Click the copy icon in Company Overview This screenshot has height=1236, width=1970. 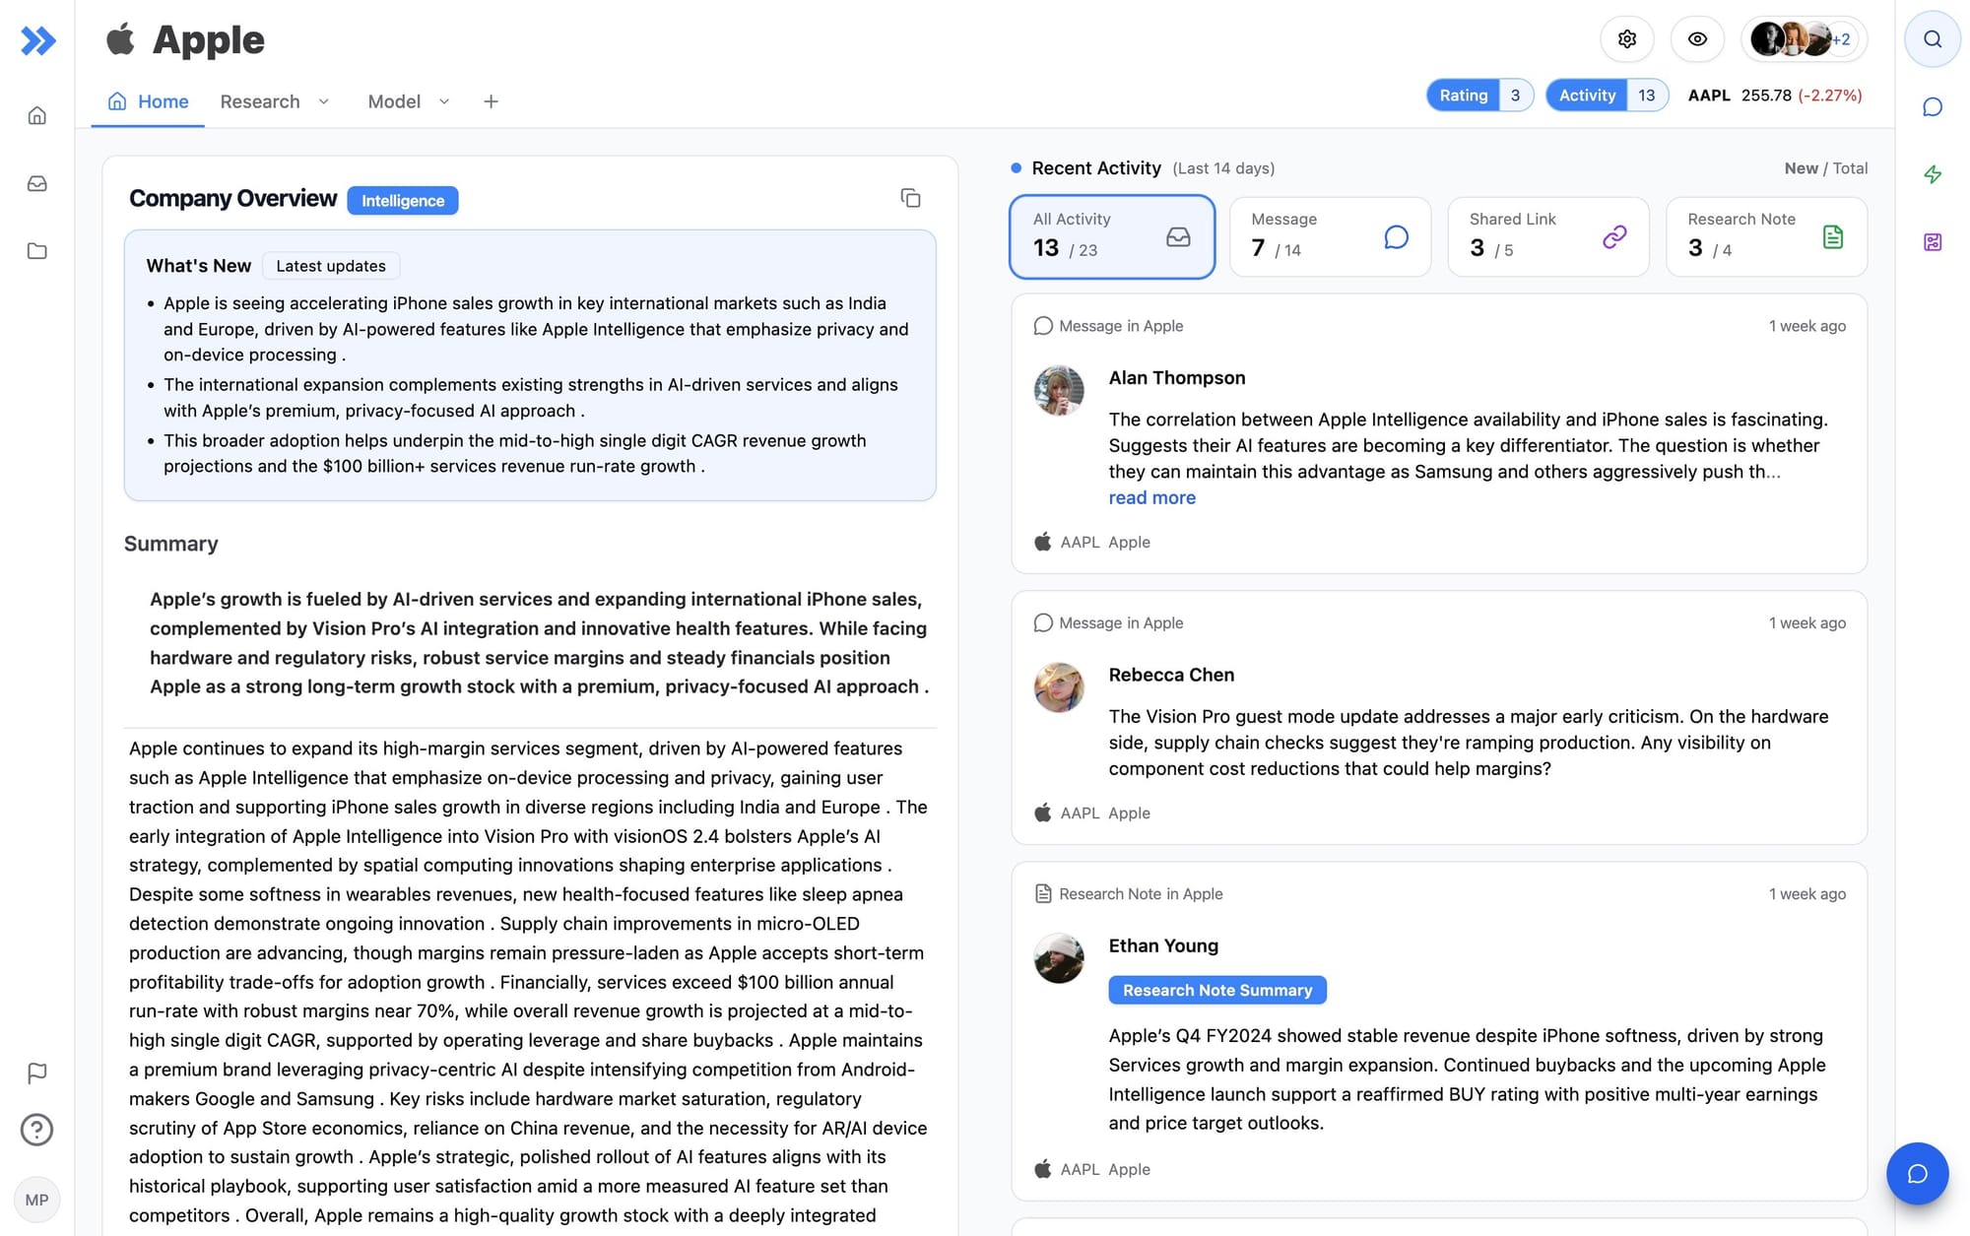tap(910, 199)
